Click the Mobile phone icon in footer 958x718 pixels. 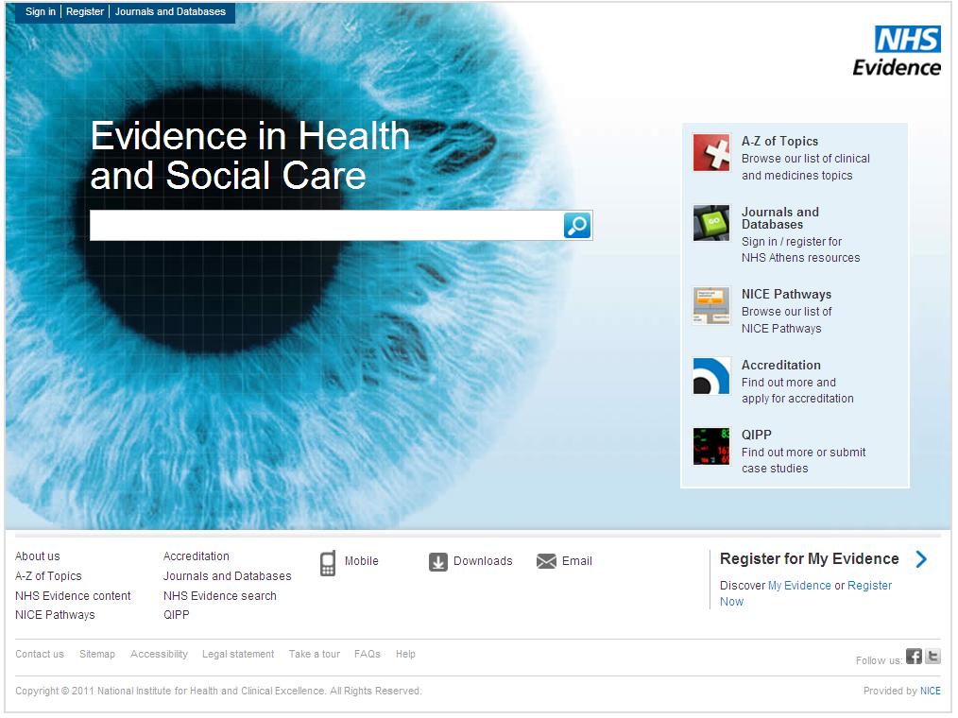327,561
